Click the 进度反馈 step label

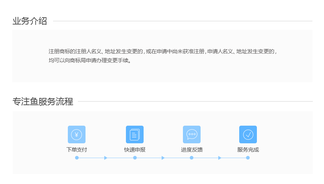[192, 150]
